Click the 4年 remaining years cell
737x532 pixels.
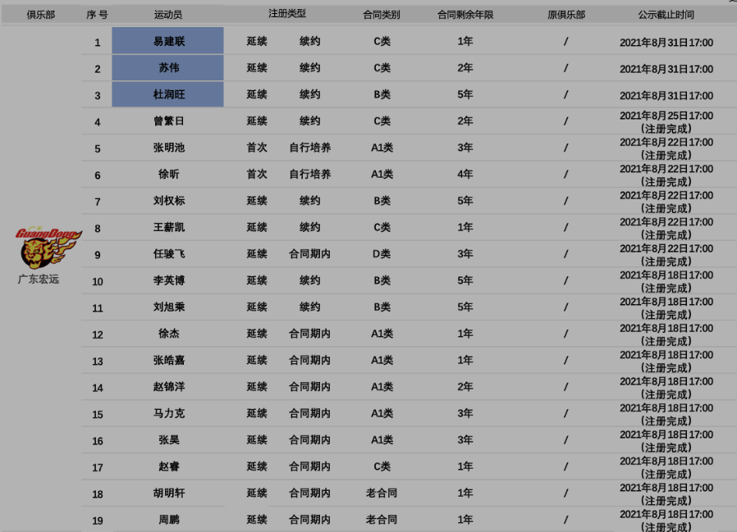click(465, 175)
